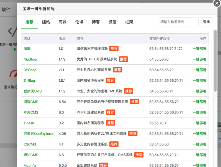
Task: Click 一键部署 for 蝉知CMS
Action: (199, 155)
